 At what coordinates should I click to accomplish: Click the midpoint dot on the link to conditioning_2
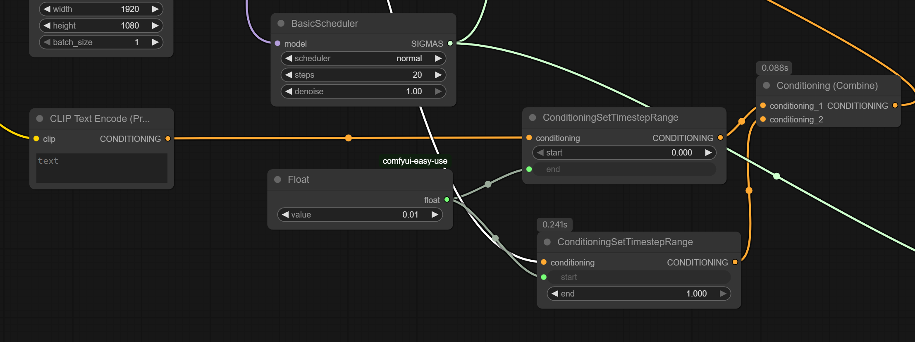tap(749, 191)
